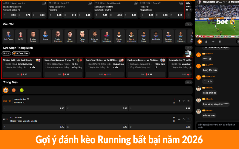
Task: Select the football sport icon
Action: click(x=6, y=90)
